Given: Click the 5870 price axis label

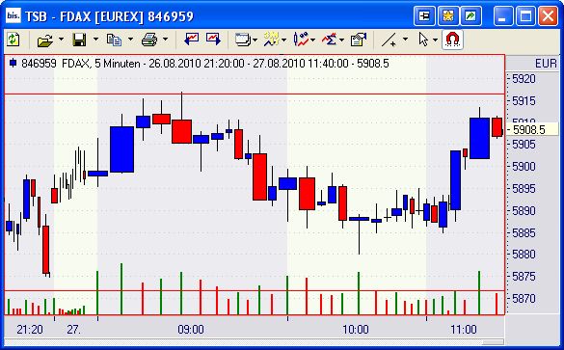Looking at the screenshot, I should pos(524,298).
